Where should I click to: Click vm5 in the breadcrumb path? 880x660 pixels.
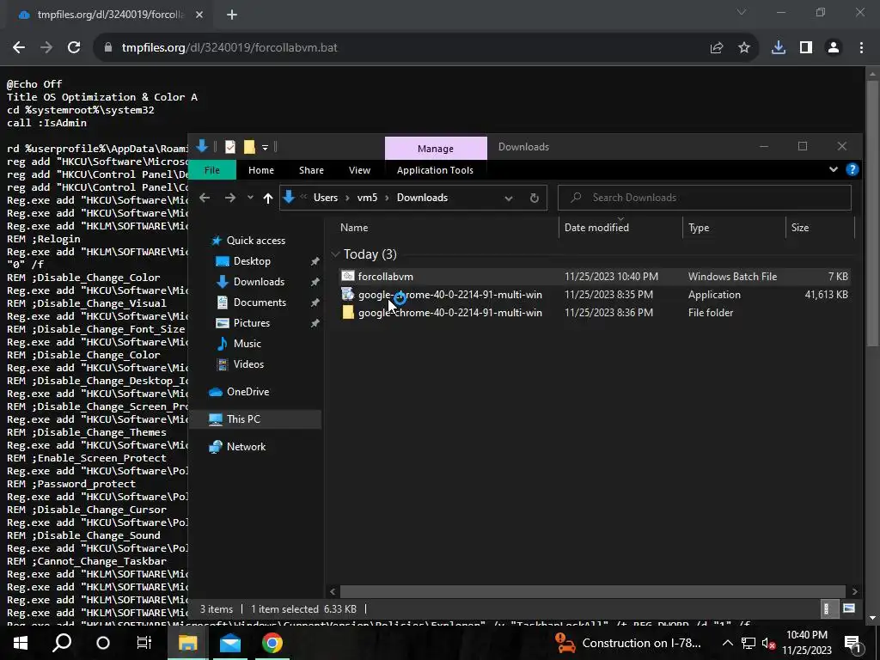(x=367, y=198)
